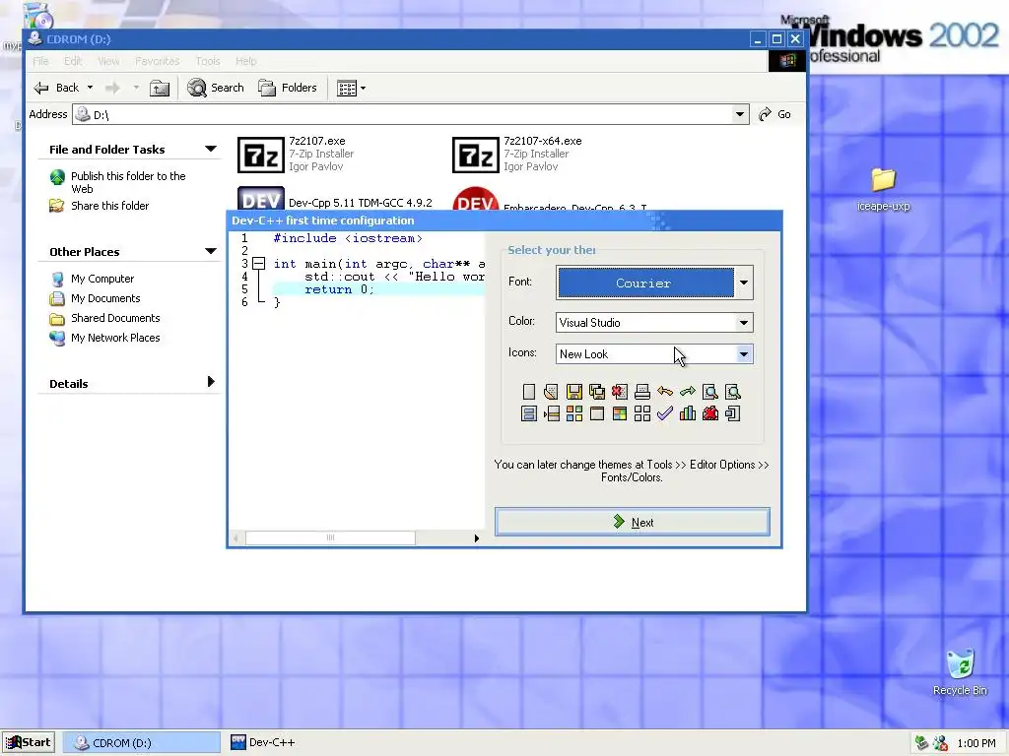
Task: Open the Tools menu in the CDROM window
Action: (208, 61)
